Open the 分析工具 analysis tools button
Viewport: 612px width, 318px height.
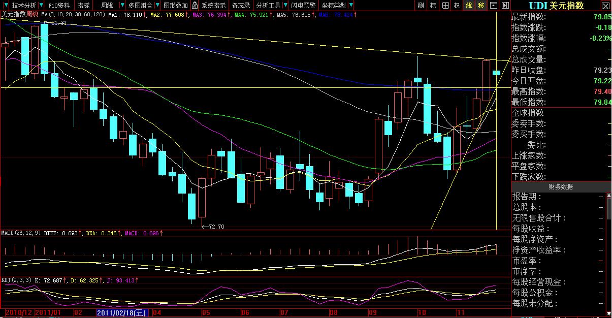point(268,6)
